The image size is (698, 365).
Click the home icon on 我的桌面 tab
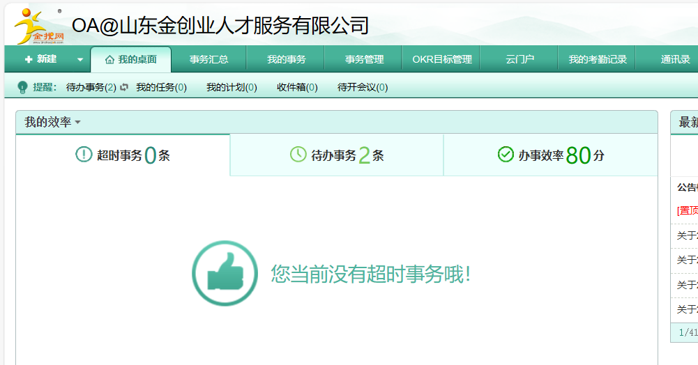point(109,60)
